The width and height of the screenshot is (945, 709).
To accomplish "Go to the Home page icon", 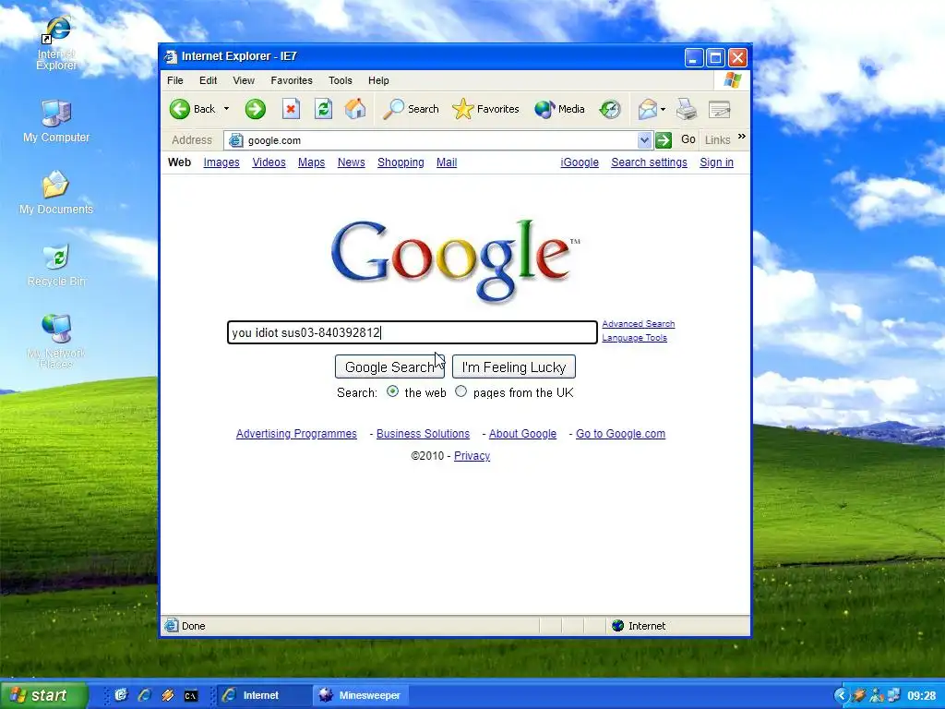I will click(x=355, y=109).
